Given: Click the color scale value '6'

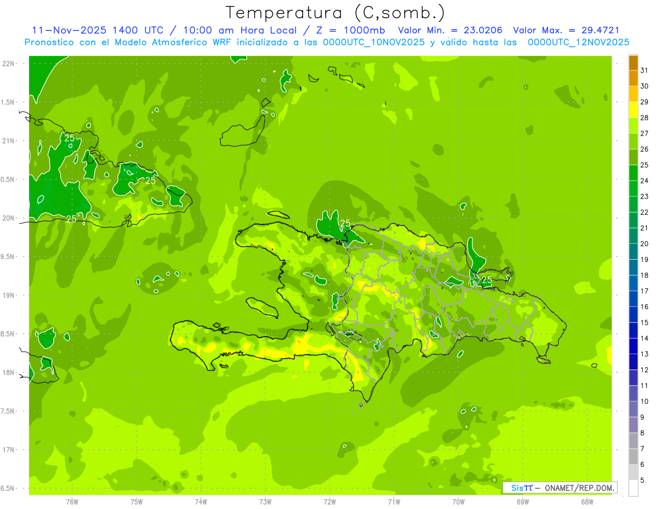Looking at the screenshot, I should coord(643,465).
